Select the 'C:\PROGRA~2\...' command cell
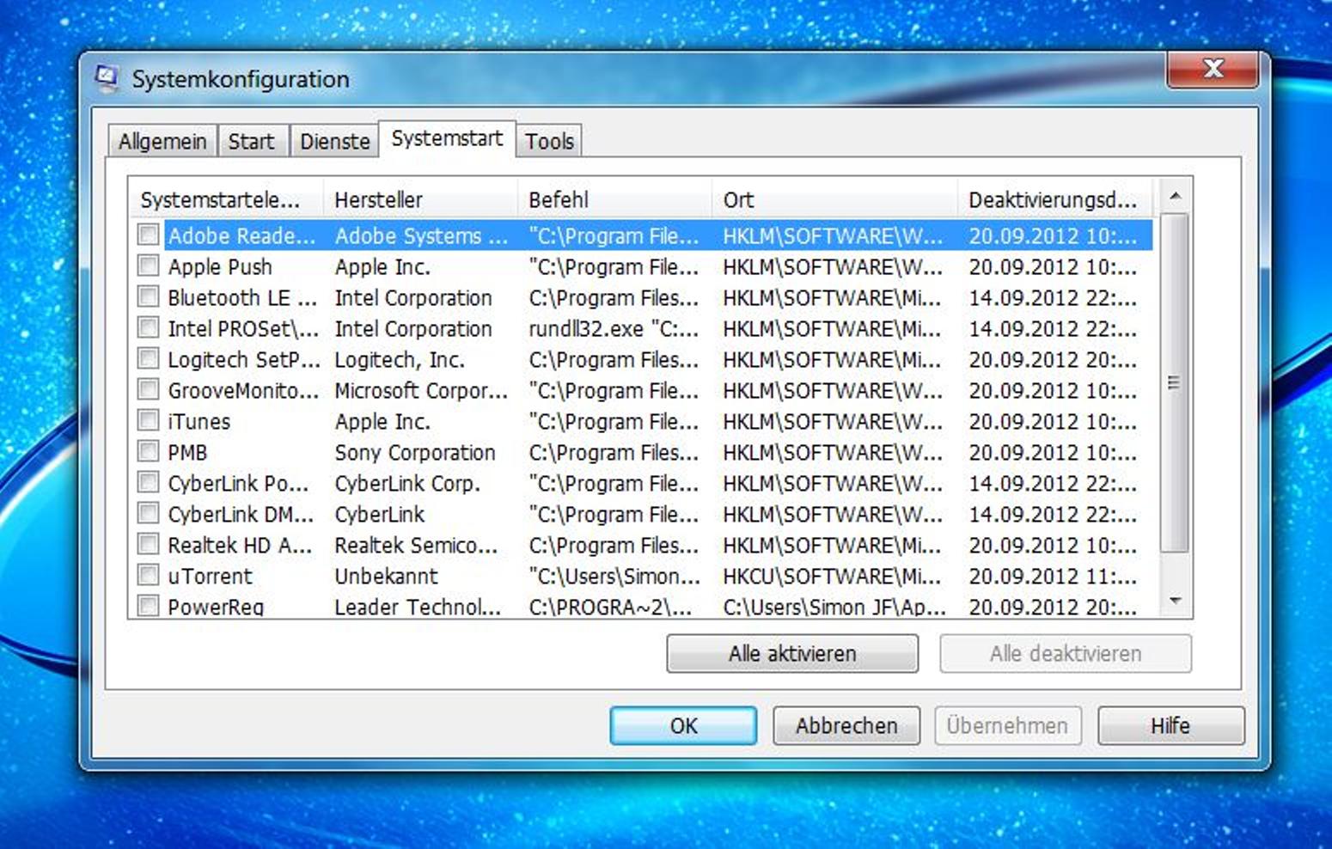1332x849 pixels. tap(610, 607)
